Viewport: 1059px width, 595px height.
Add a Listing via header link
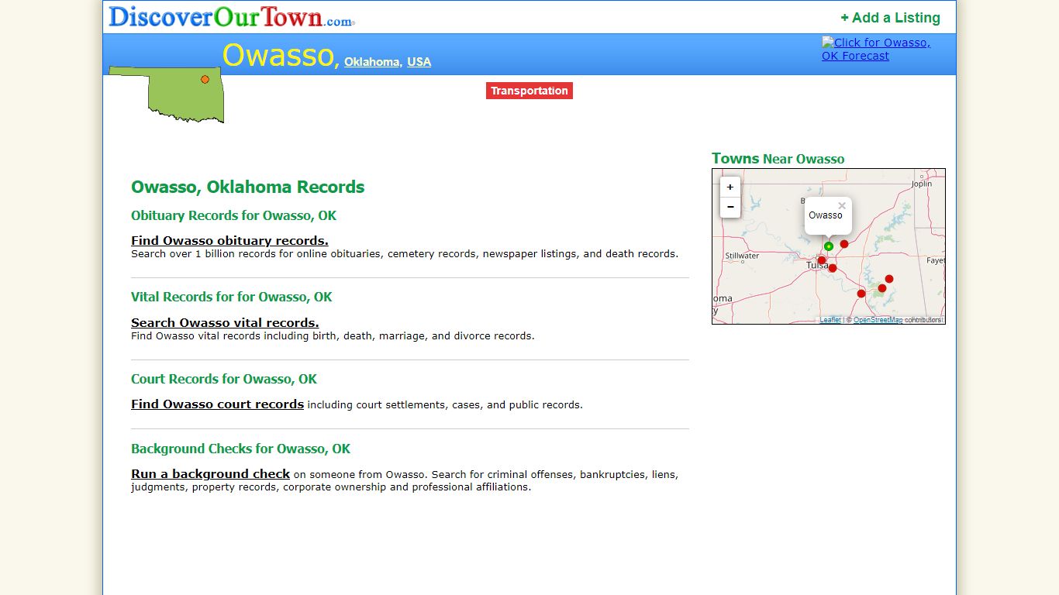890,18
